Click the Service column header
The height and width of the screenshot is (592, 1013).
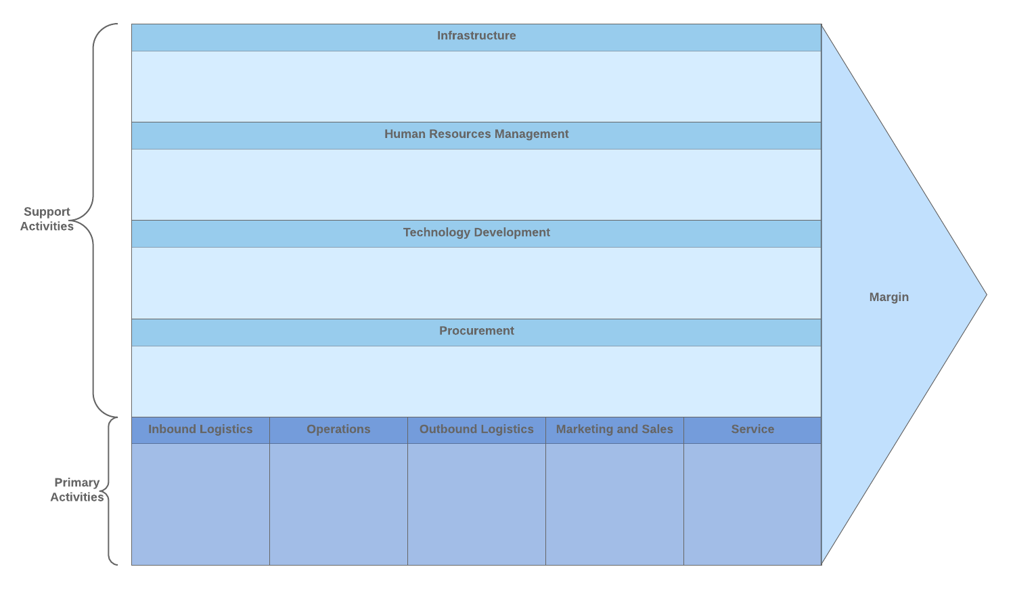click(752, 429)
